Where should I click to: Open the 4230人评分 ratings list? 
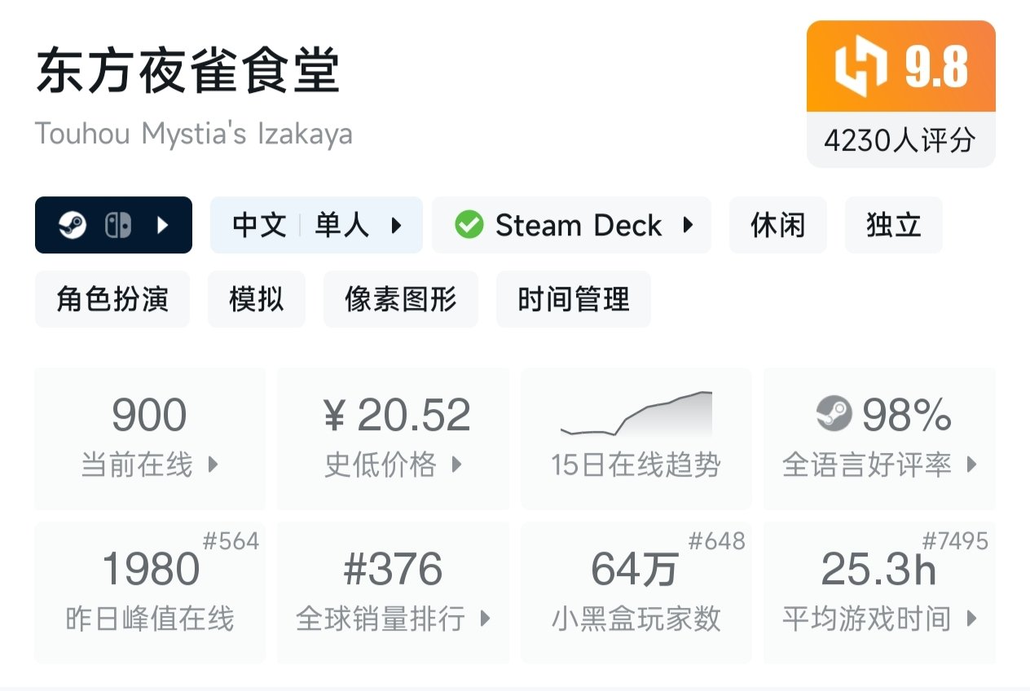[x=900, y=140]
